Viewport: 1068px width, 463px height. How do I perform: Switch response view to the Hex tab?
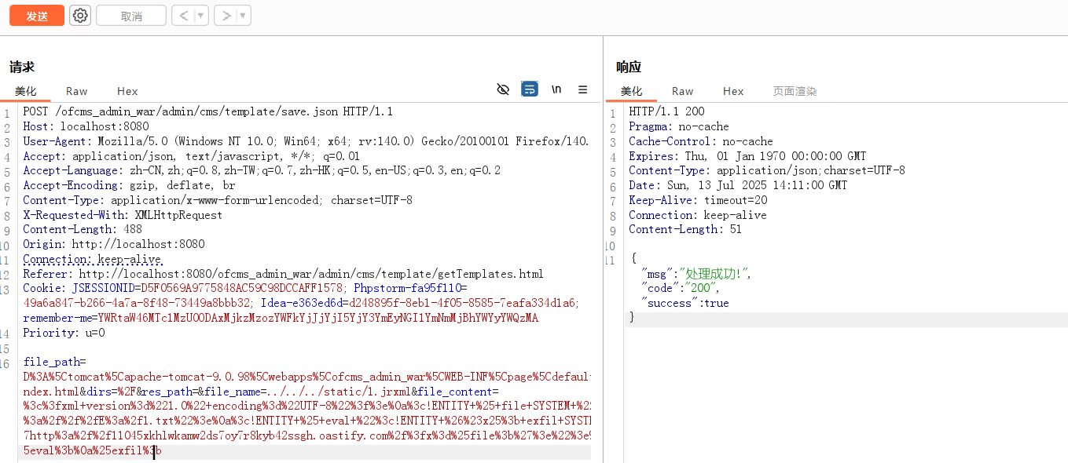pos(733,91)
